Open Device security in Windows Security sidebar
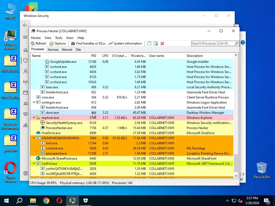The height and width of the screenshot is (206, 275). pos(26,104)
